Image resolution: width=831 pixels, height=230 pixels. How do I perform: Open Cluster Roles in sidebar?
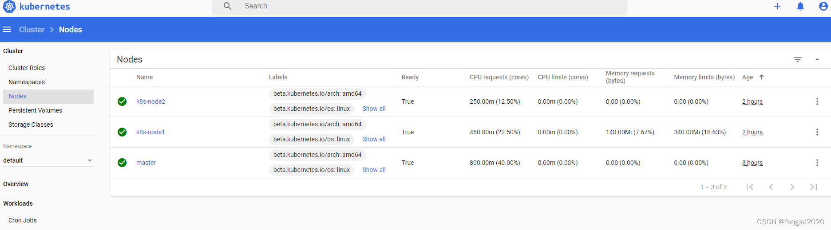pos(27,68)
